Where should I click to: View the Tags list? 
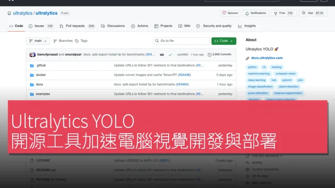81,41
